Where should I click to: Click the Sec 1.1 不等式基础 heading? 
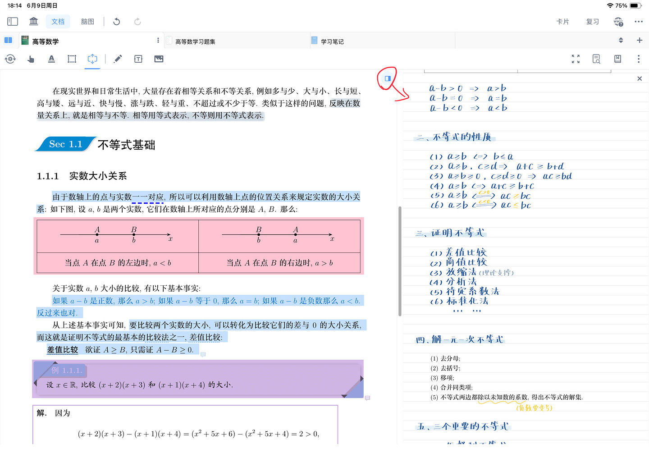96,144
